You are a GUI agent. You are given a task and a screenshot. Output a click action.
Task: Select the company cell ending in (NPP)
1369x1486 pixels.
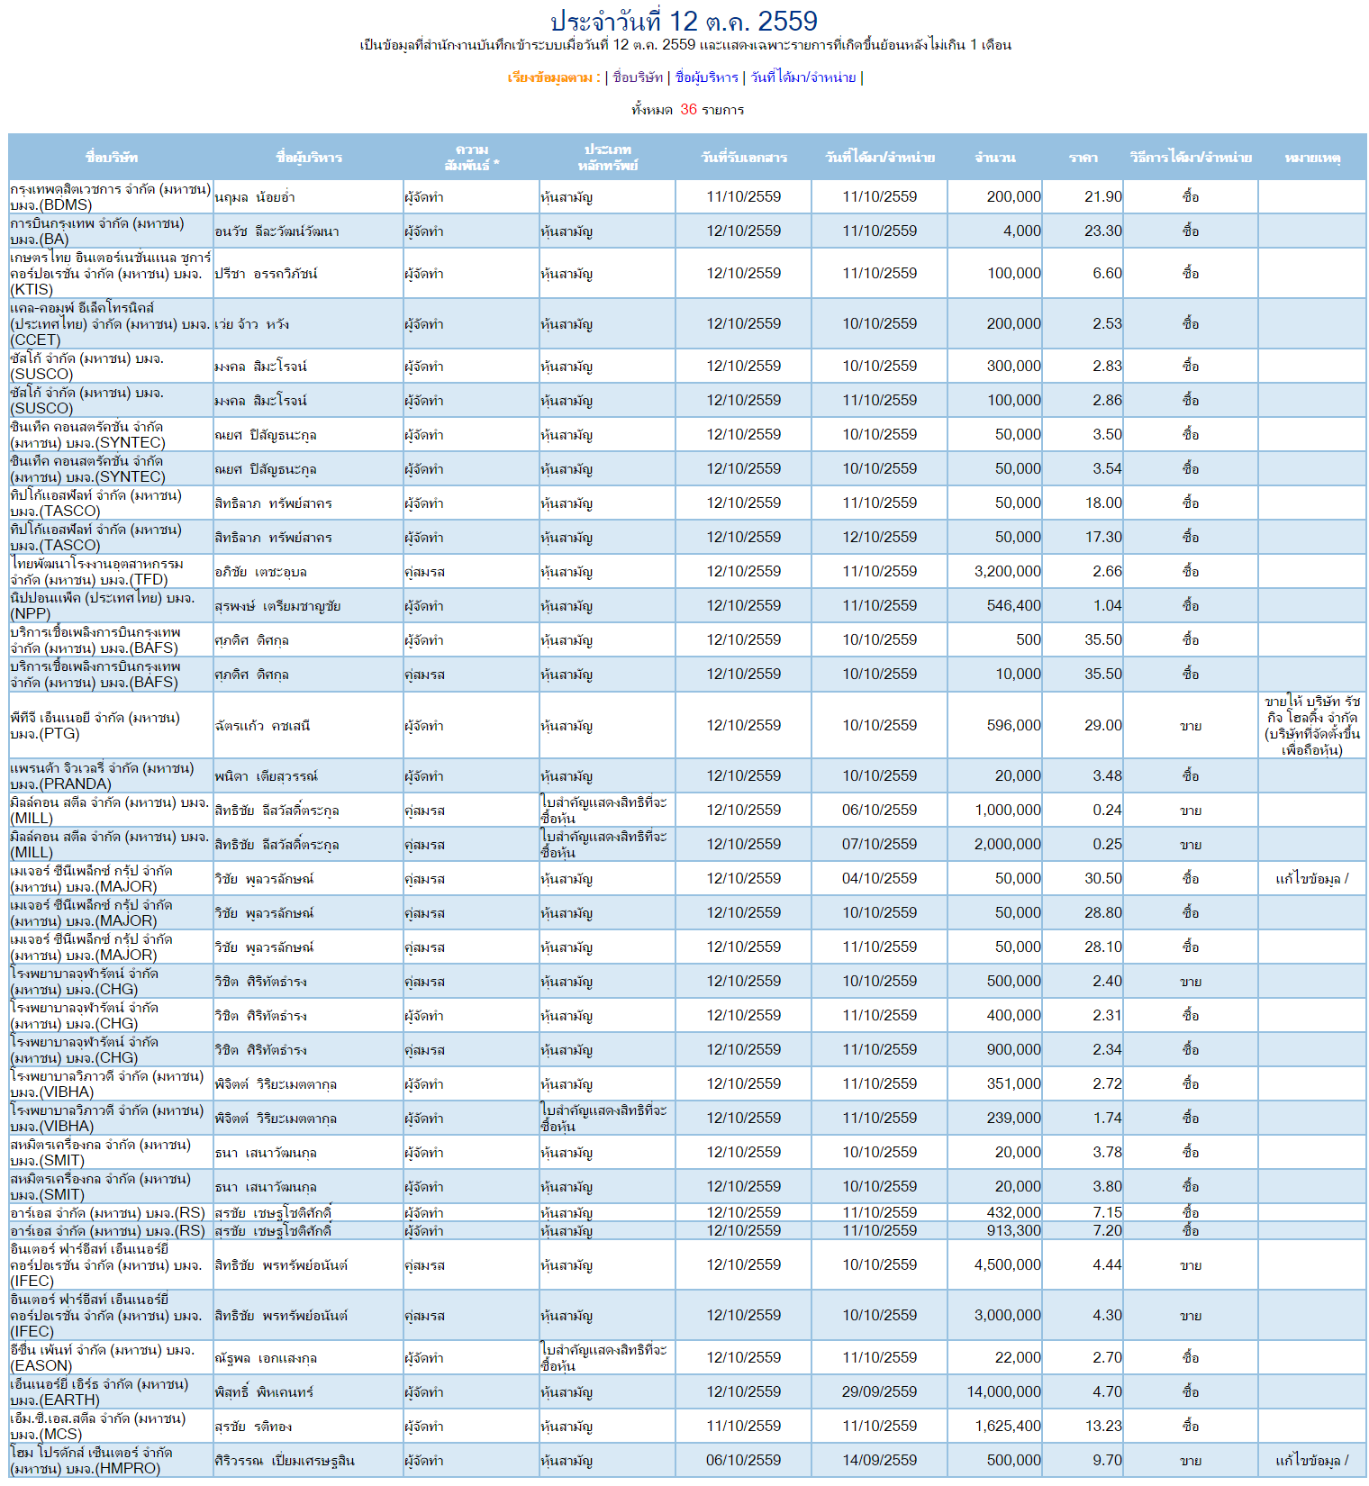[x=111, y=606]
